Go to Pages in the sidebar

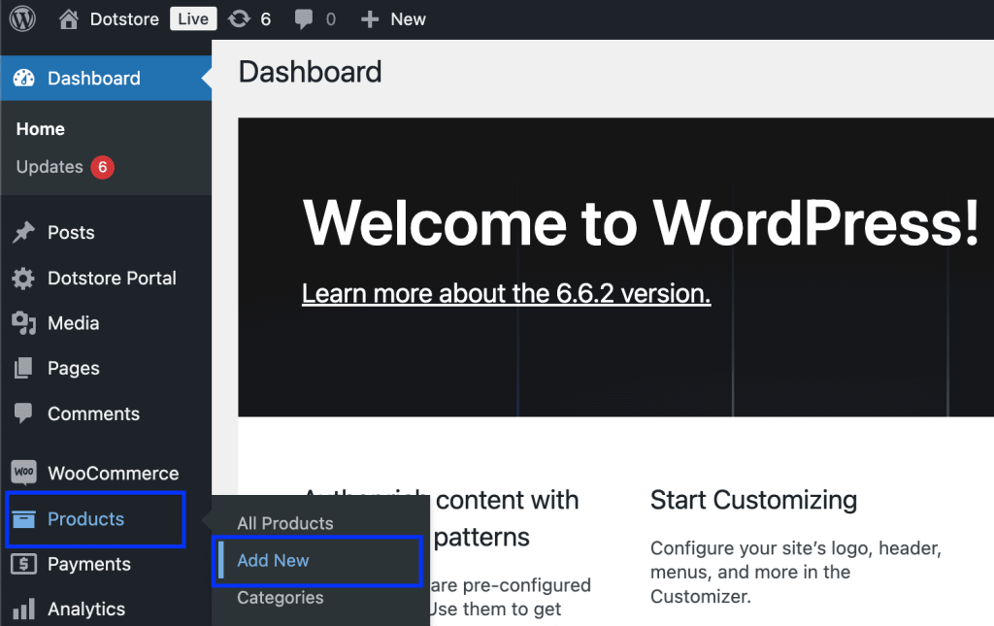pos(74,368)
